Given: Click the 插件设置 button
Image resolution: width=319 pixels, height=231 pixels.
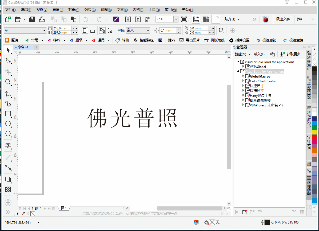Looking at the screenshot, I should tap(239, 40).
